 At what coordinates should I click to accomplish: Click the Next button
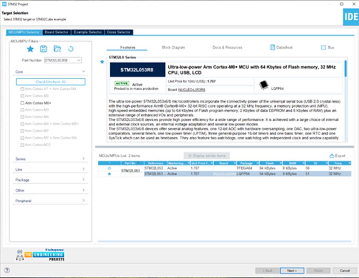click(292, 271)
